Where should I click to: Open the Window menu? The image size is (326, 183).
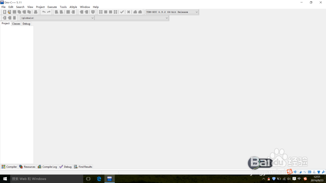85,7
